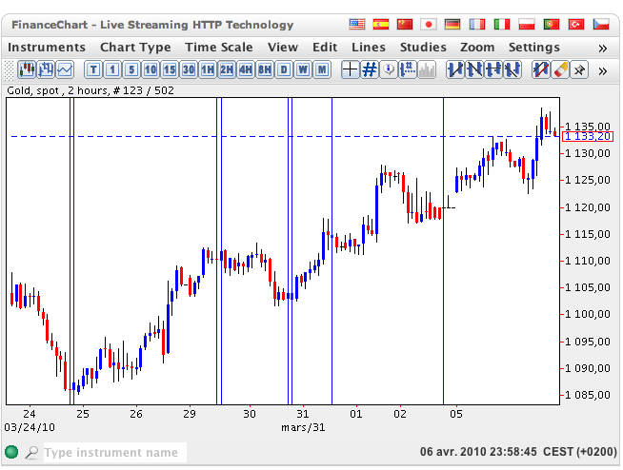Toggle the crosshair cursor button
Viewport: 623px width, 470px height.
click(350, 69)
